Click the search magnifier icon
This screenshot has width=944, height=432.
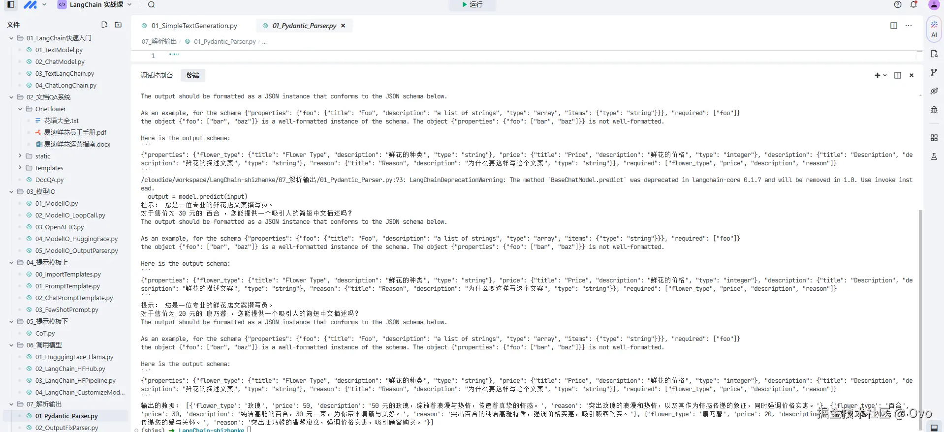152,4
